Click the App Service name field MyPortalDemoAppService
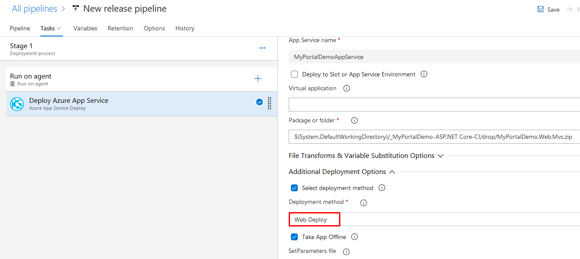 click(x=434, y=57)
